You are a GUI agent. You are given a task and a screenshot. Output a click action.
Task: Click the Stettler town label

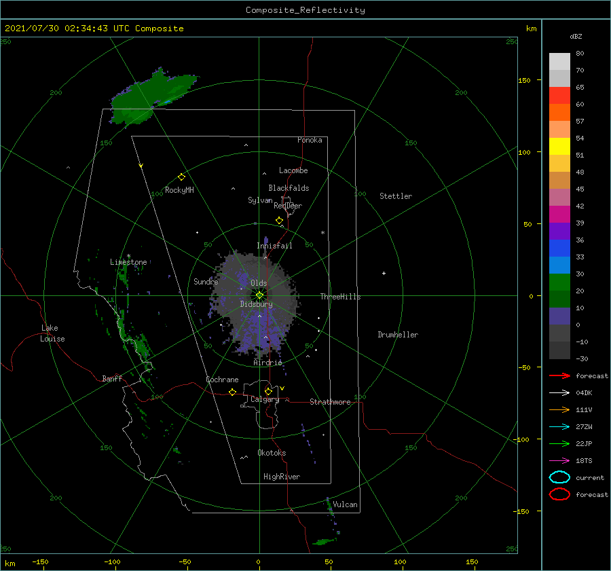396,196
